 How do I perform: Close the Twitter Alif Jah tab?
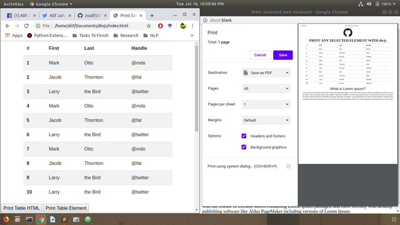70,16
